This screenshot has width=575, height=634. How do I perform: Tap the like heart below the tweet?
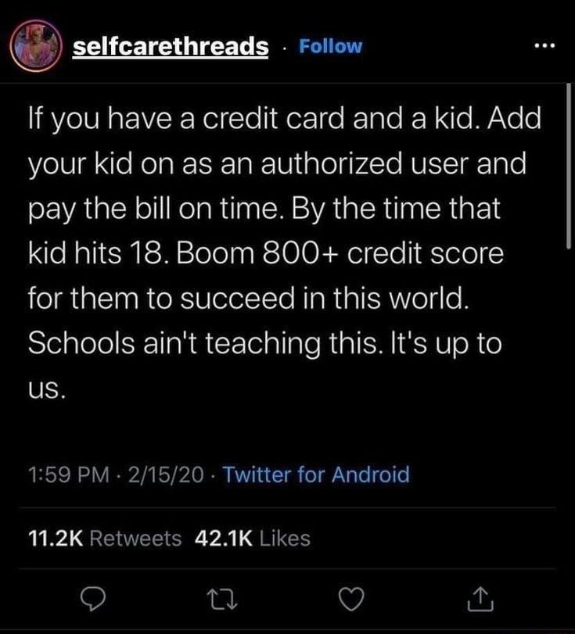click(x=352, y=599)
